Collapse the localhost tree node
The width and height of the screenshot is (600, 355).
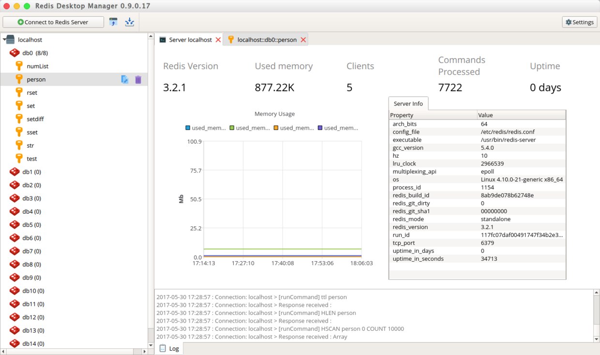click(x=4, y=40)
